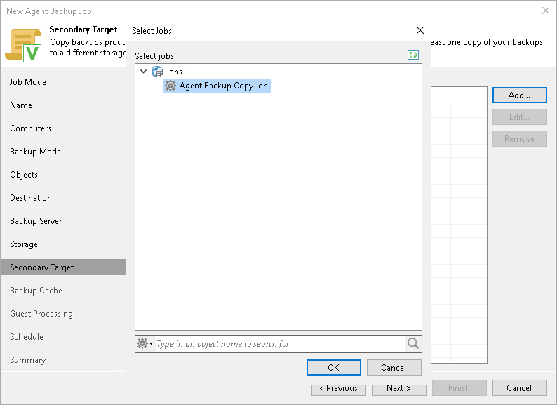This screenshot has width=557, height=405.
Task: Cancel the New Agent Backup Job wizard
Action: coord(519,388)
